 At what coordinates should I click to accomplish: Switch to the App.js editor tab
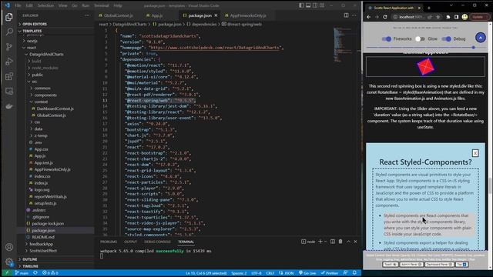[156, 15]
